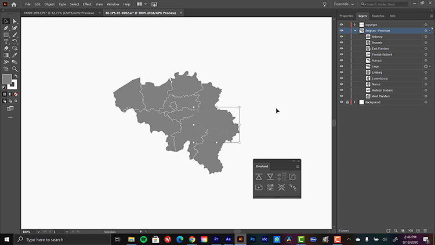Viewport: 435px width, 245px height.
Task: Expand the copyright layer
Action: point(354,25)
